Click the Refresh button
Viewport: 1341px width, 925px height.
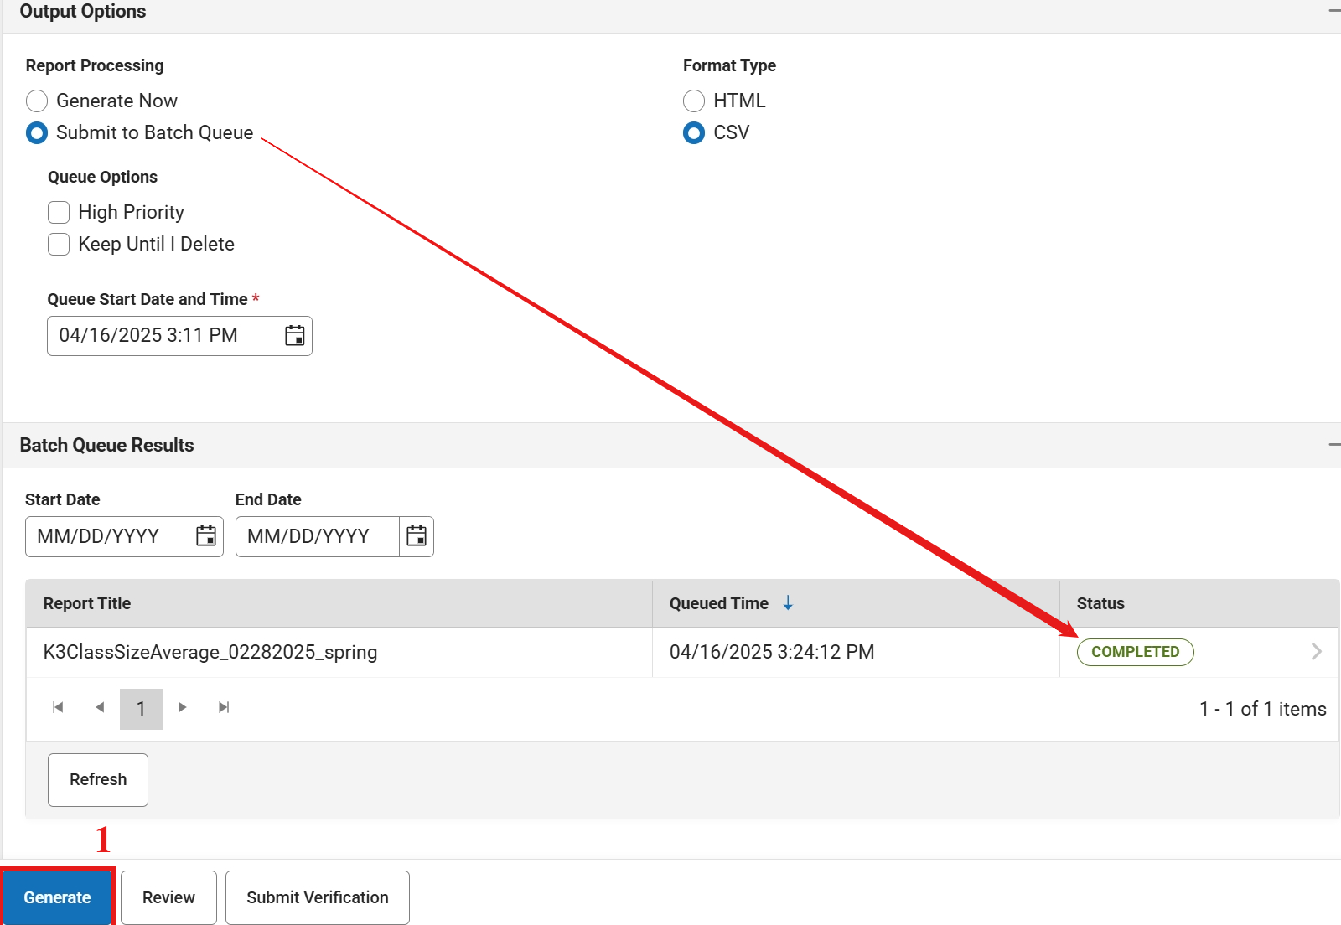98,780
